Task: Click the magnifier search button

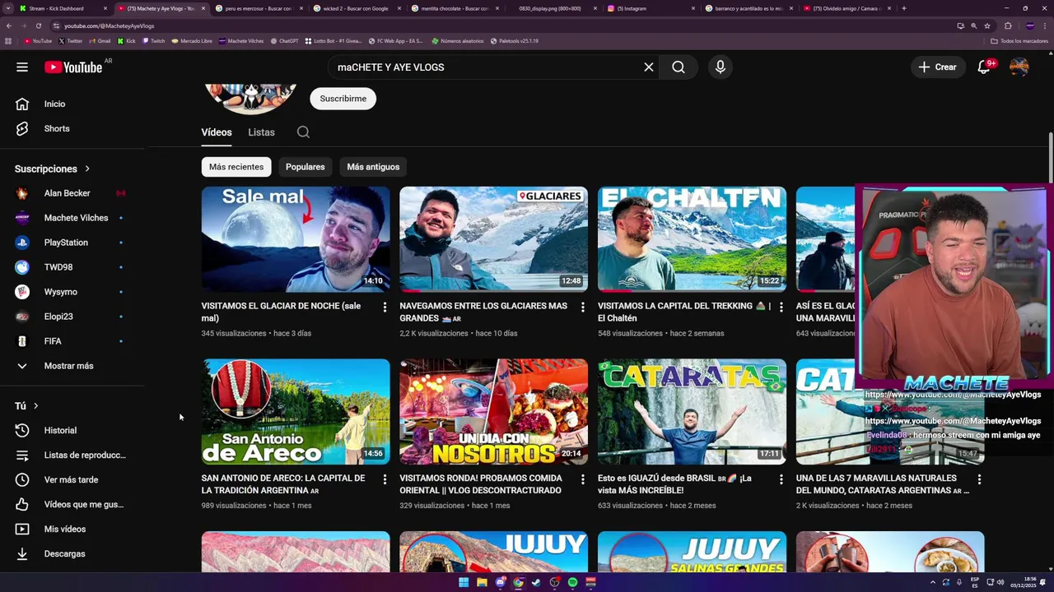Action: point(679,67)
